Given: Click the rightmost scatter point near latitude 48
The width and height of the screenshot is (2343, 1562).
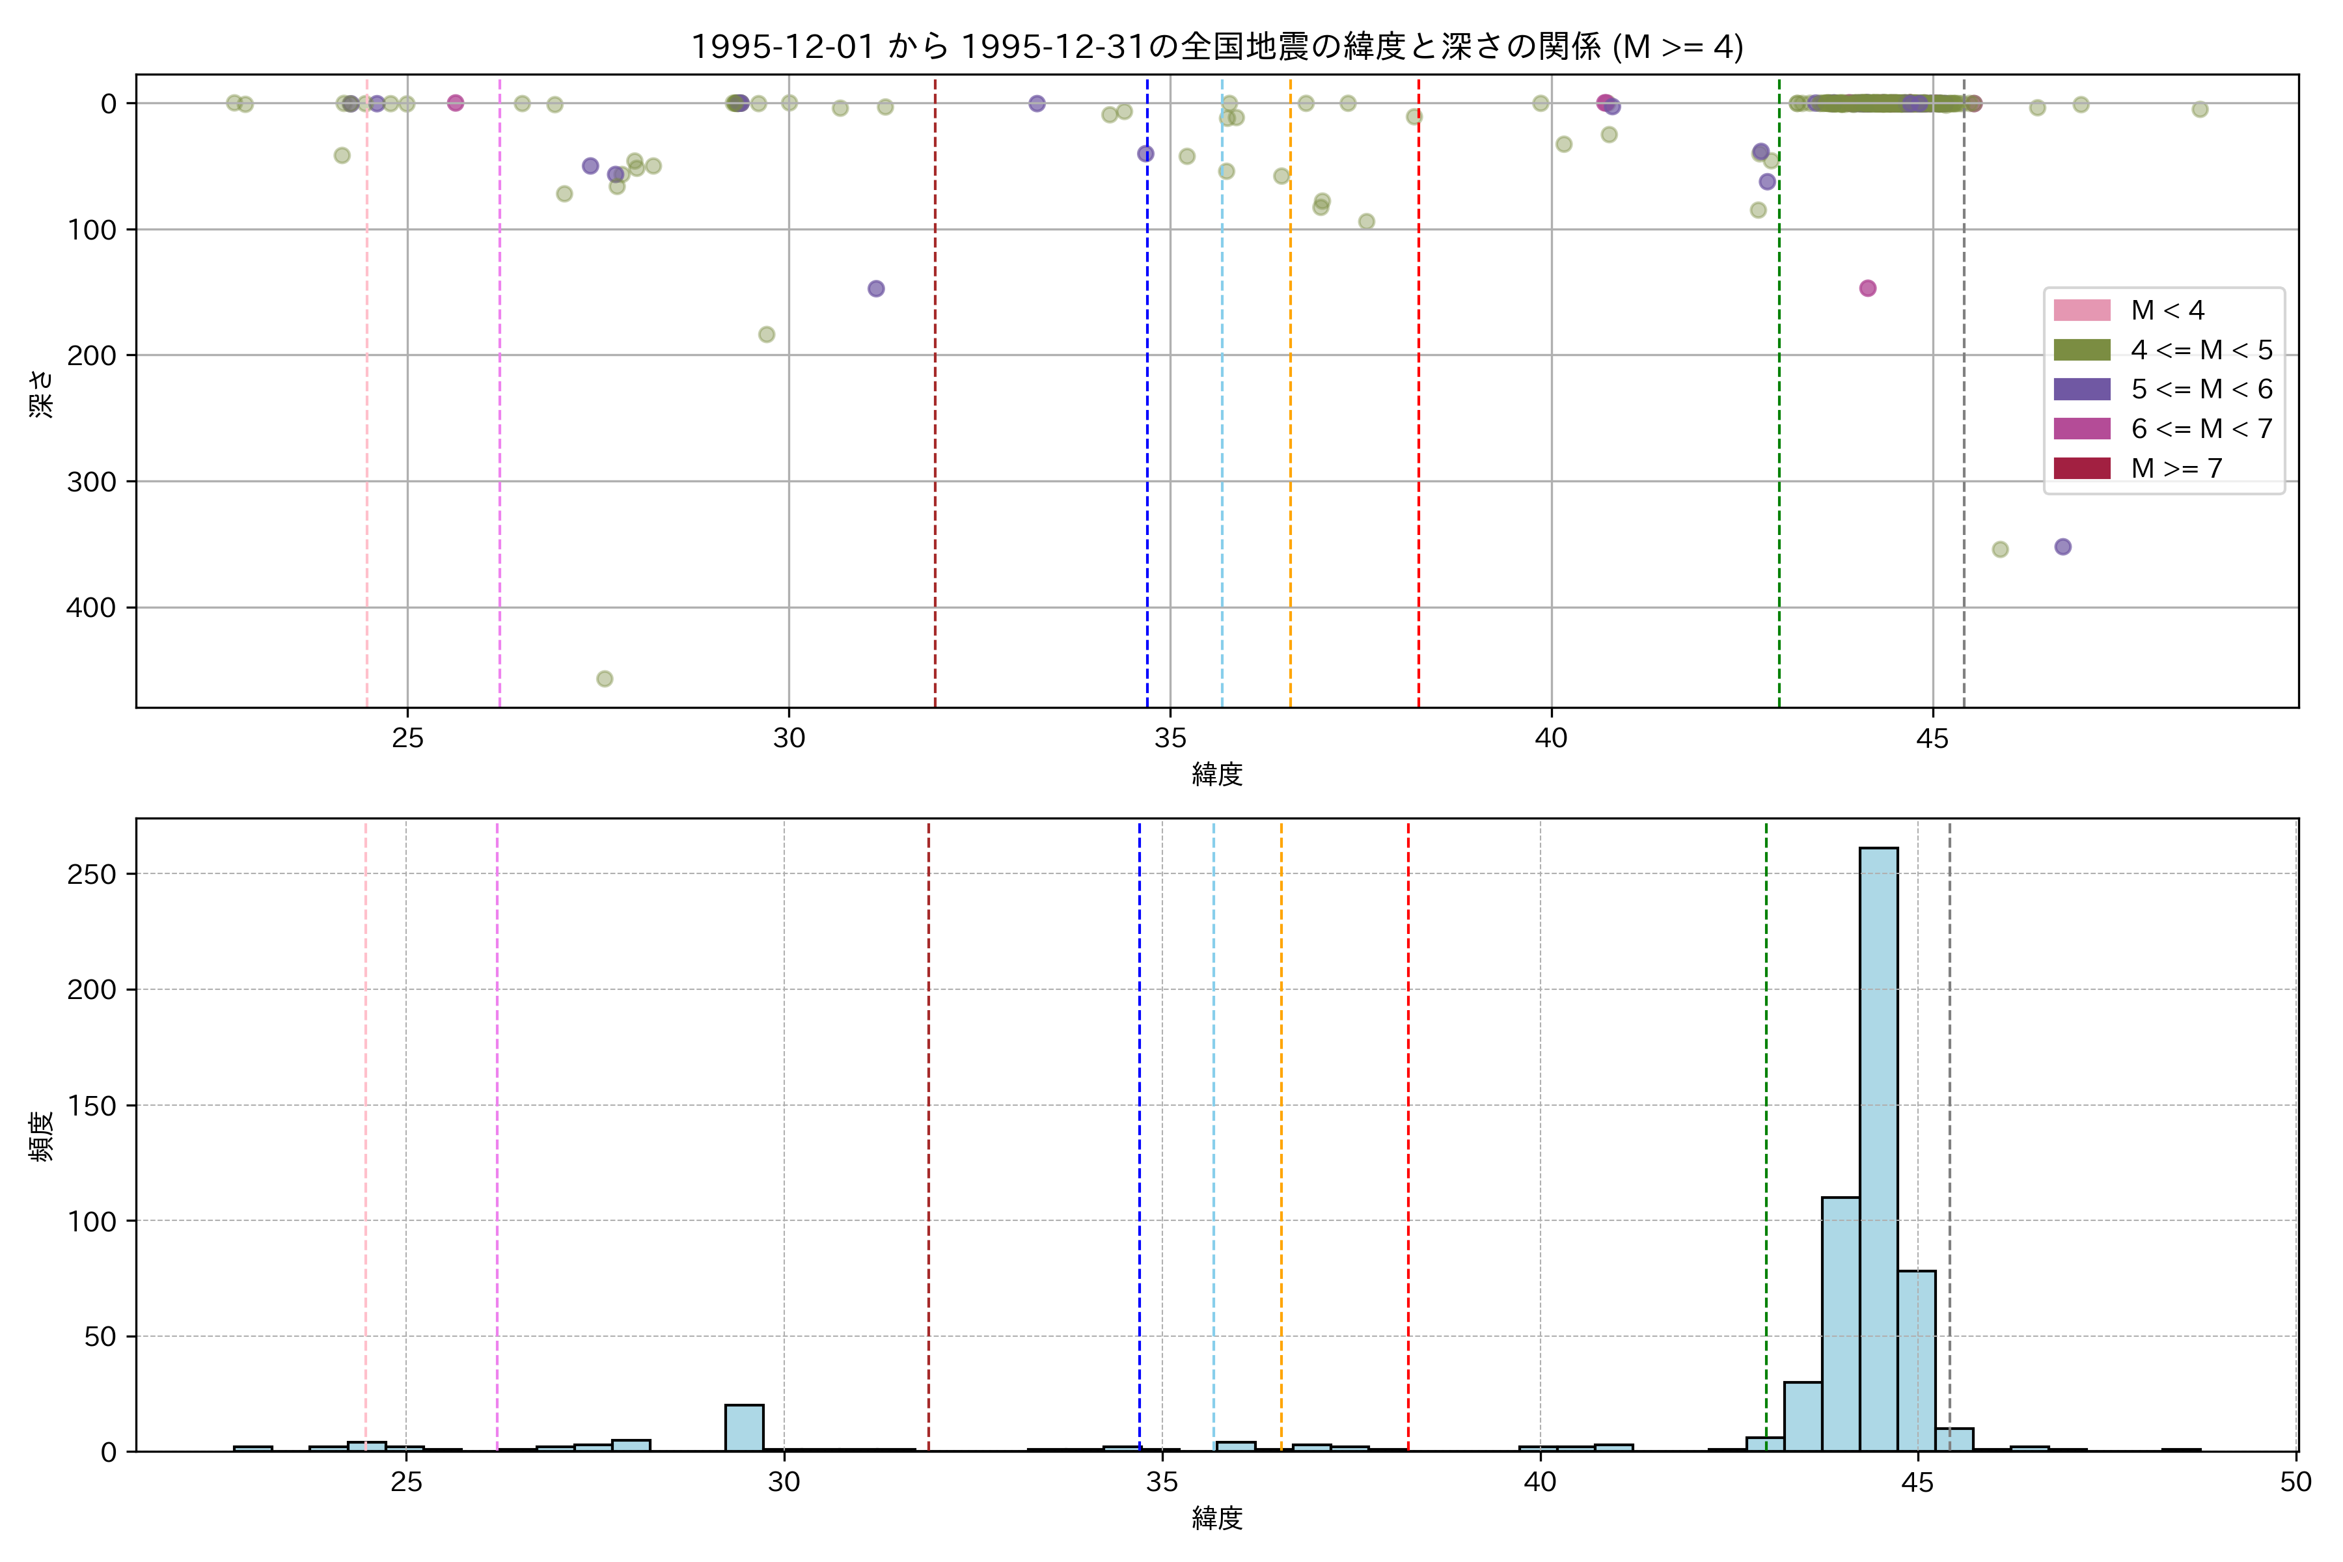Looking at the screenshot, I should click(2200, 109).
